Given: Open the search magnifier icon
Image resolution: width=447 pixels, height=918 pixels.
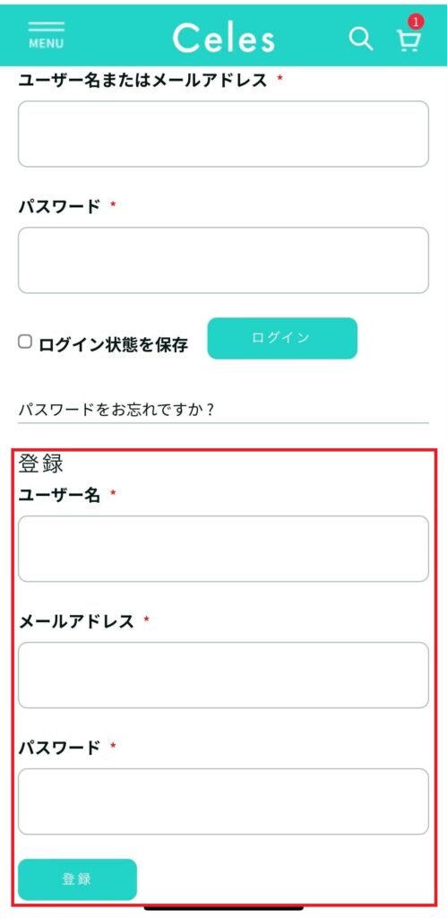Looking at the screenshot, I should click(361, 39).
